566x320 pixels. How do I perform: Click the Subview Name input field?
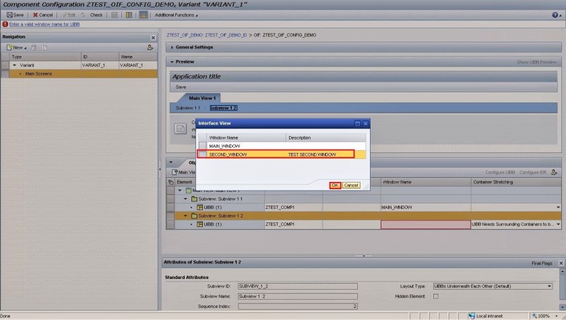[x=297, y=296]
